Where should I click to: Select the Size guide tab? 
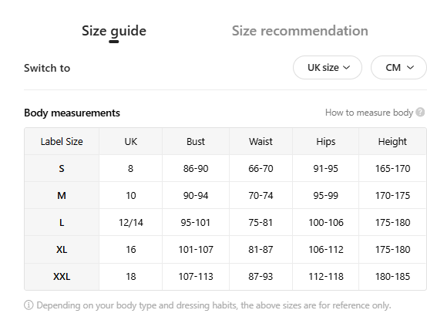coord(114,31)
